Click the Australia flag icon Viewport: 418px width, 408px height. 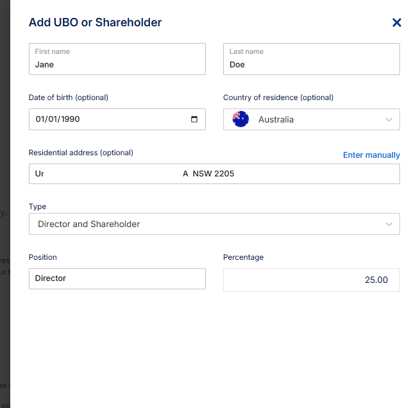pyautogui.click(x=240, y=119)
